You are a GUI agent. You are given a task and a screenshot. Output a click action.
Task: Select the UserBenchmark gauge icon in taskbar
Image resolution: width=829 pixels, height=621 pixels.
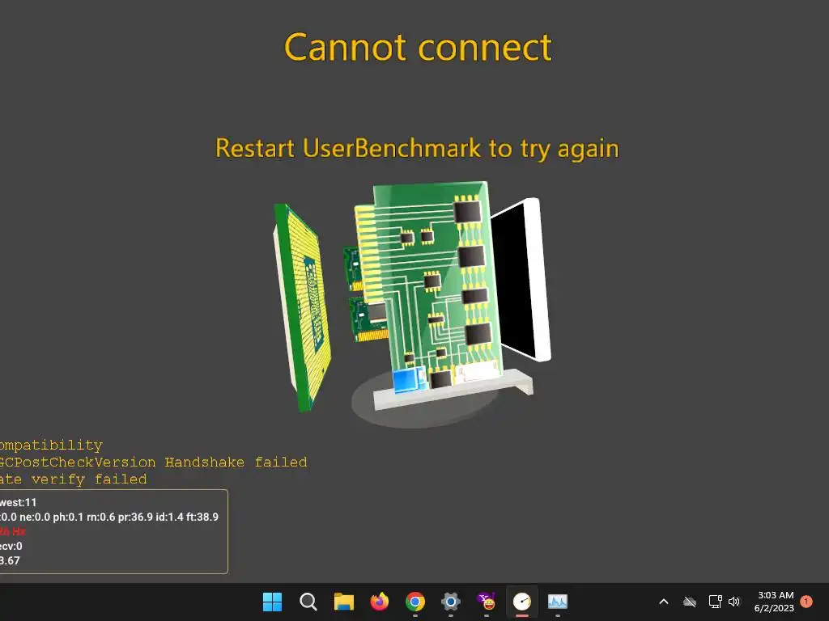click(x=522, y=602)
